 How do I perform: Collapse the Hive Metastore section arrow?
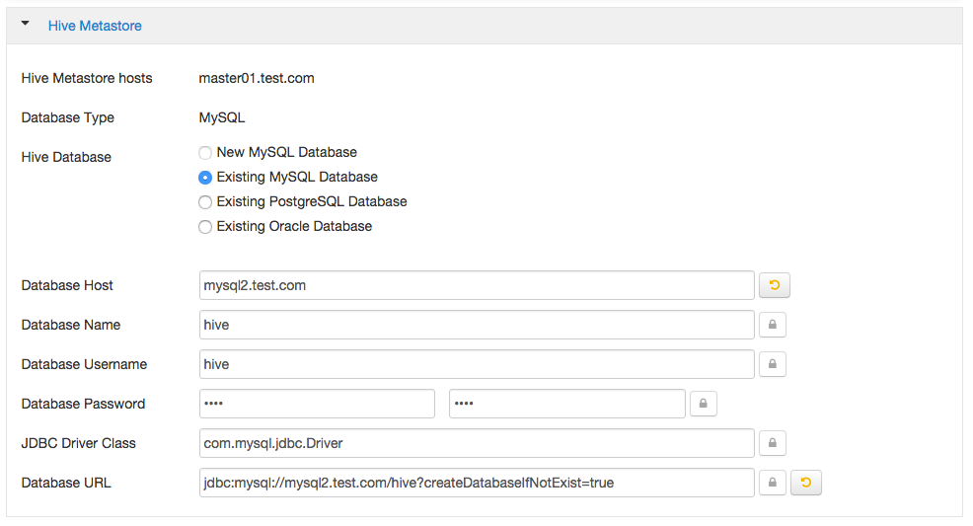[x=26, y=24]
